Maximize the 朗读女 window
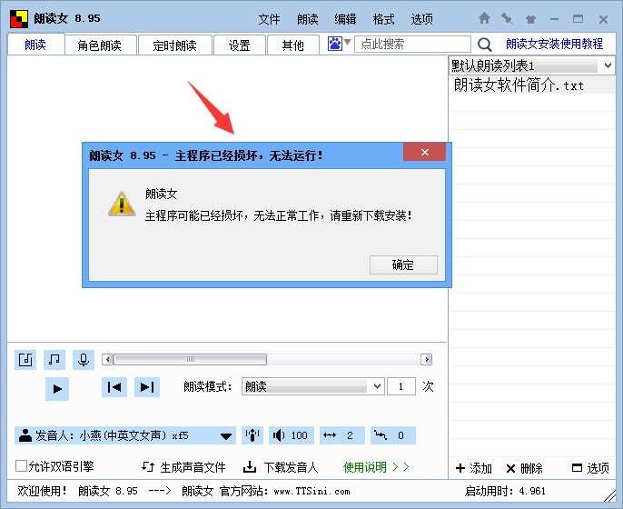The height and width of the screenshot is (509, 623). pos(578,19)
